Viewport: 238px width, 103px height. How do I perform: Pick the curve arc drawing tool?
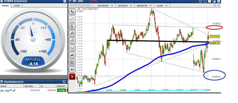72,48
